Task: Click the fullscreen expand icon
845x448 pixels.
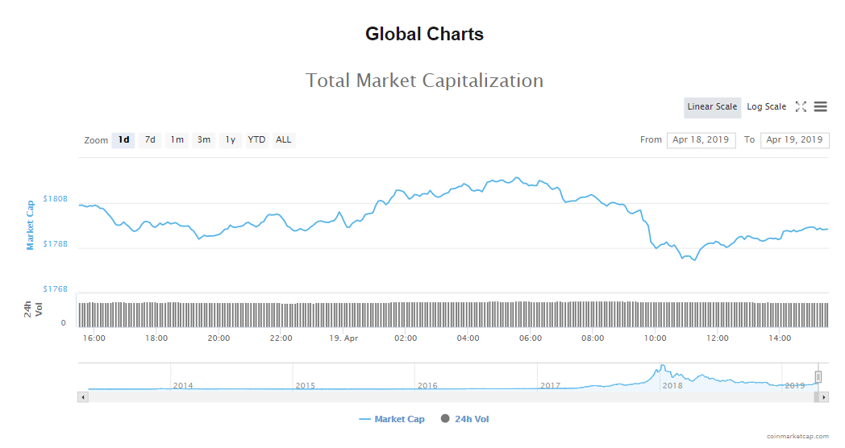Action: 801,106
